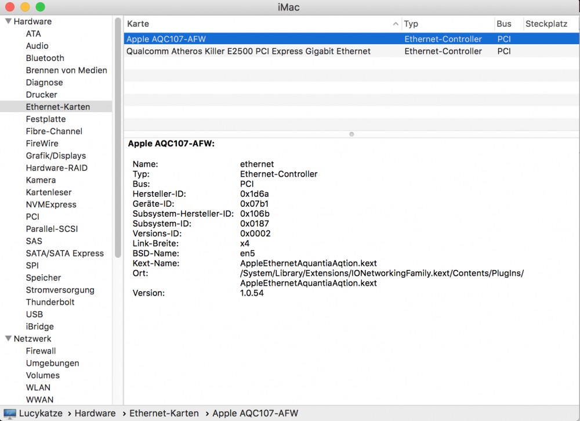580x421 pixels.
Task: Open Diagnose in the sidebar
Action: (45, 82)
